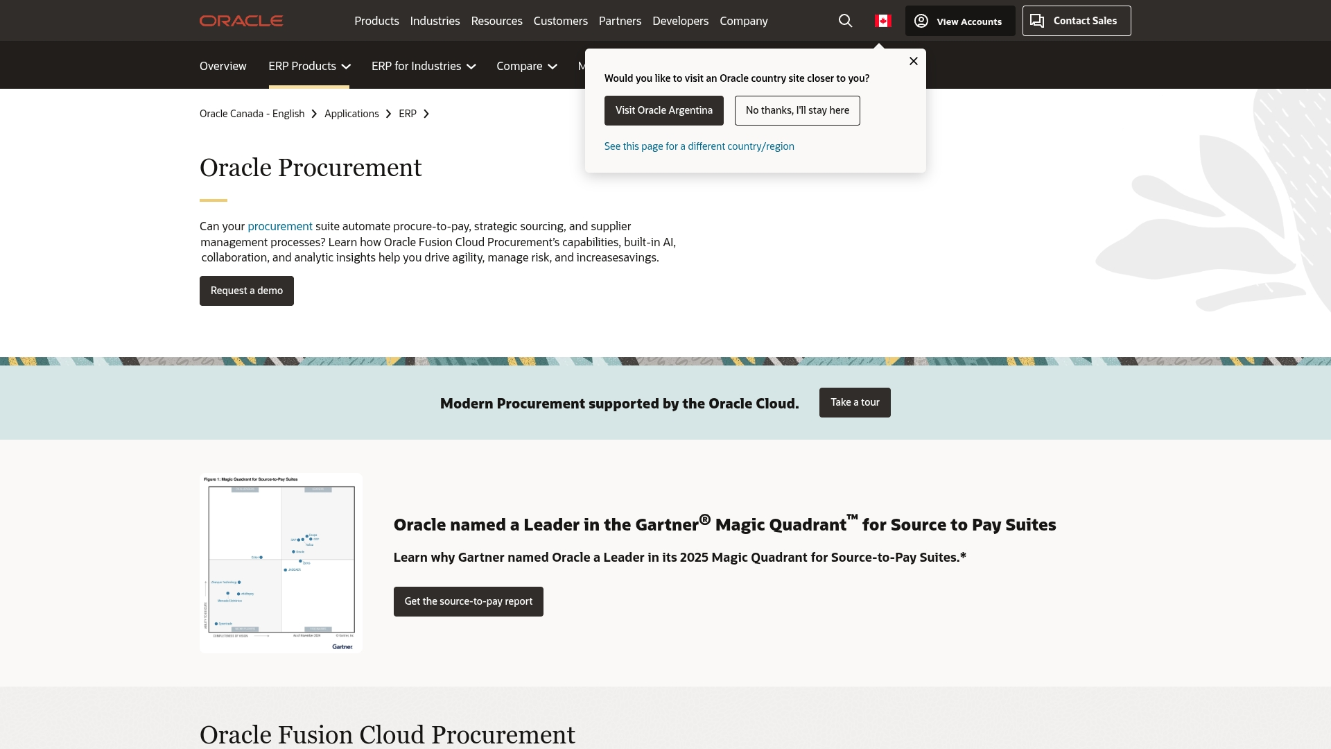This screenshot has height=749, width=1331.
Task: Open the Industries menu
Action: coord(435,21)
